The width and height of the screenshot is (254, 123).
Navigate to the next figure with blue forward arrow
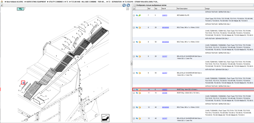128,5
